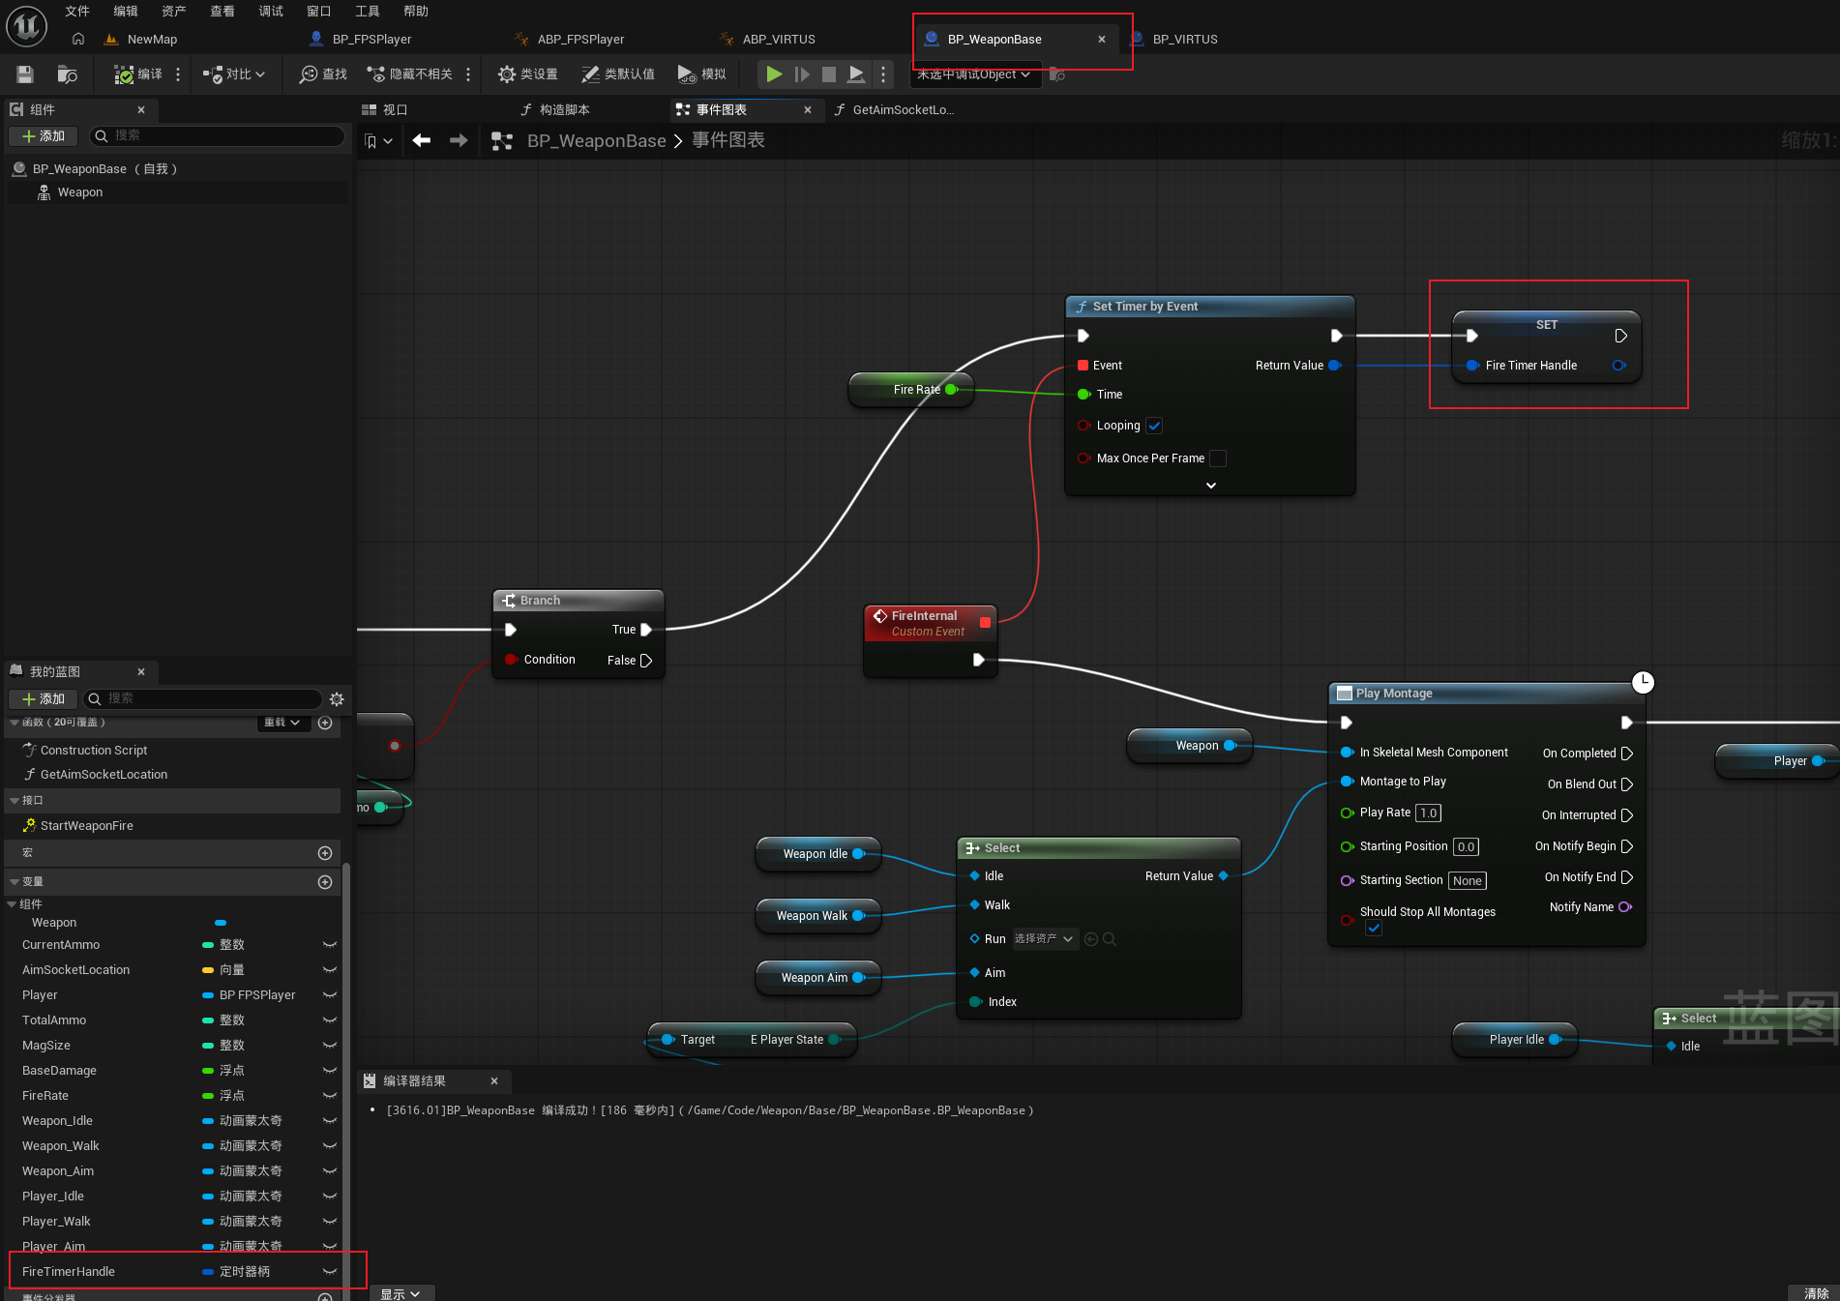Click the frame skip playback button
The width and height of the screenshot is (1840, 1301).
point(802,74)
